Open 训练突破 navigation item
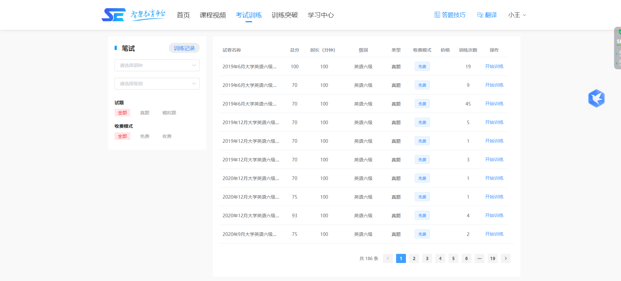 [x=285, y=15]
